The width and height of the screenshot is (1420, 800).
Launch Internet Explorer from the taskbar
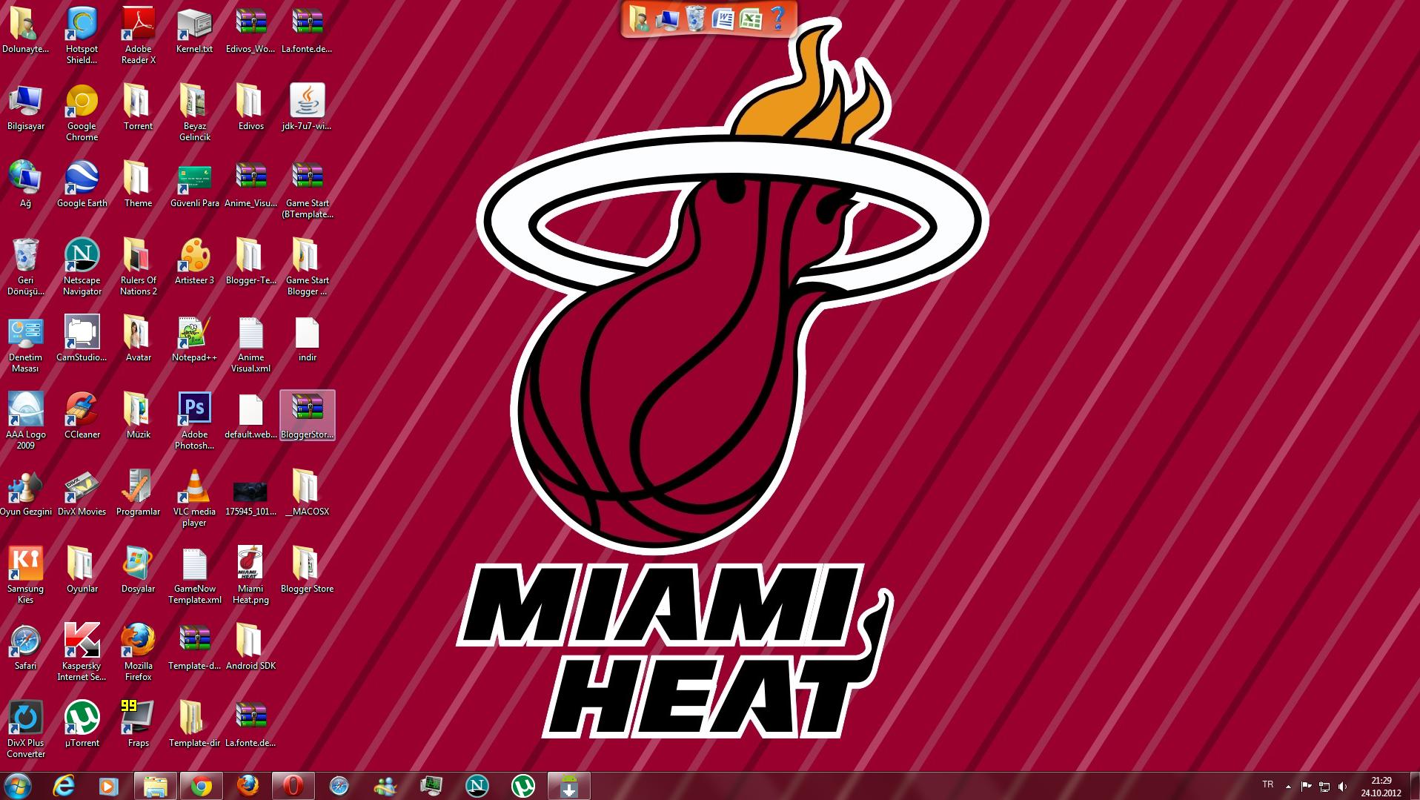click(64, 786)
